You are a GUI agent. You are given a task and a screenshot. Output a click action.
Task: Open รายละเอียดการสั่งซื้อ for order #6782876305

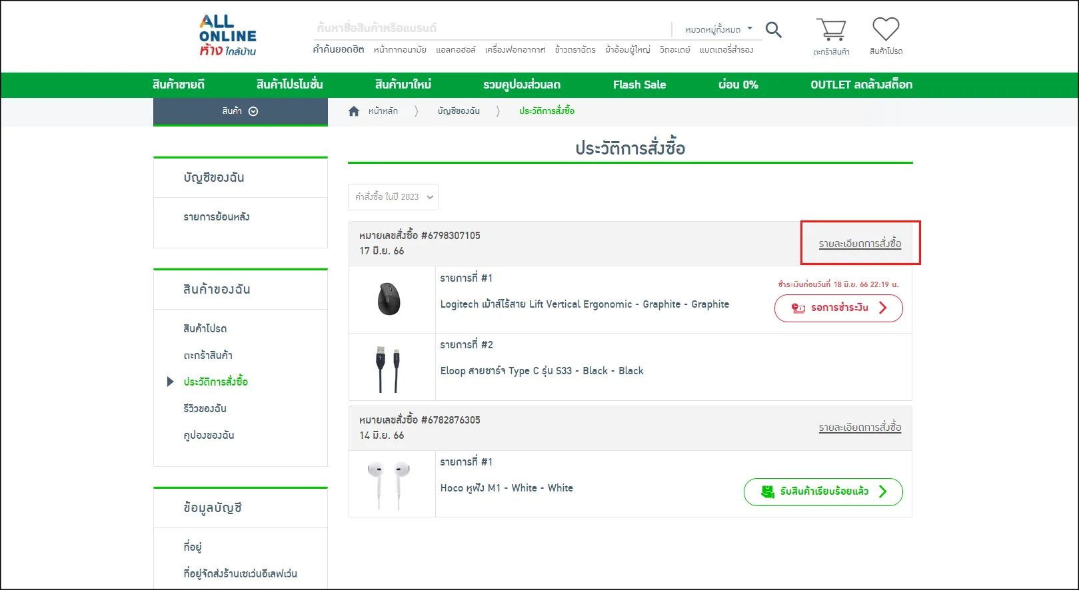860,428
